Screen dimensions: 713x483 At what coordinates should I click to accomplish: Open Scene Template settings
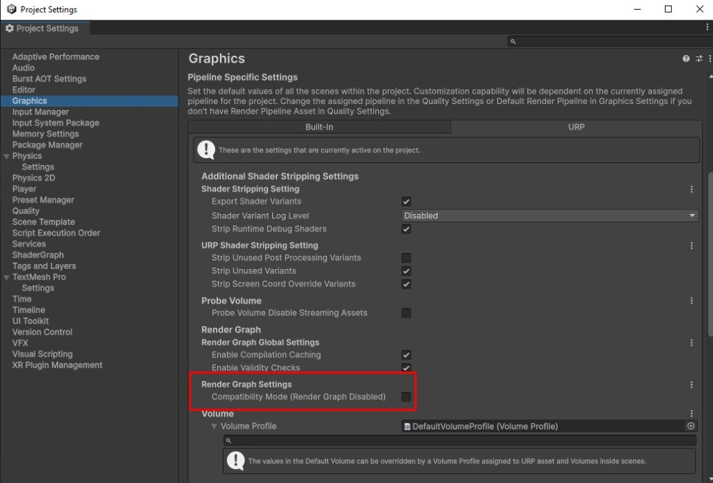44,222
